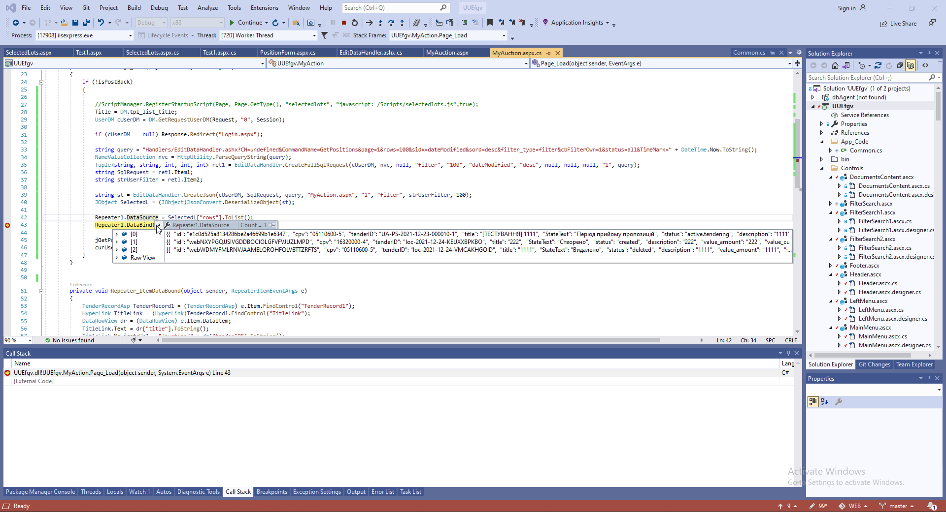Click the Application Insights lightbulb icon

545,23
